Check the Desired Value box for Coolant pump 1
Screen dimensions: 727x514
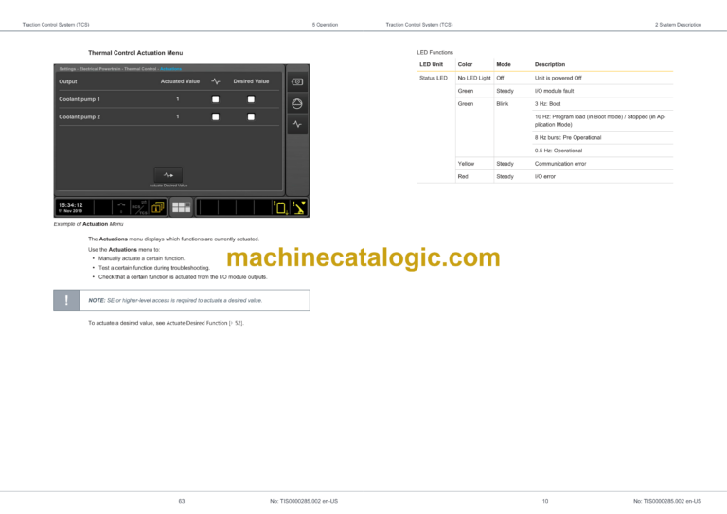pyautogui.click(x=251, y=99)
